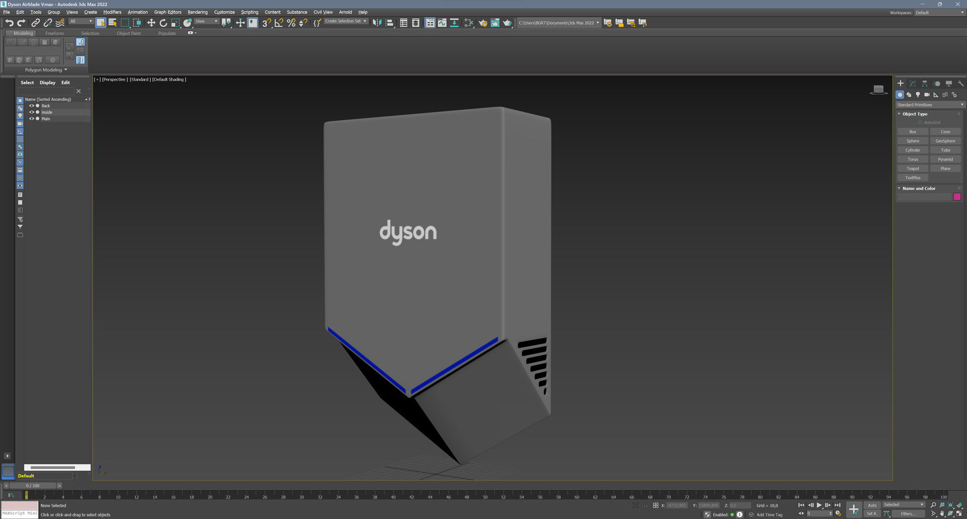This screenshot has height=519, width=967.
Task: Toggle Window/Crossing selection icon
Action: click(137, 23)
